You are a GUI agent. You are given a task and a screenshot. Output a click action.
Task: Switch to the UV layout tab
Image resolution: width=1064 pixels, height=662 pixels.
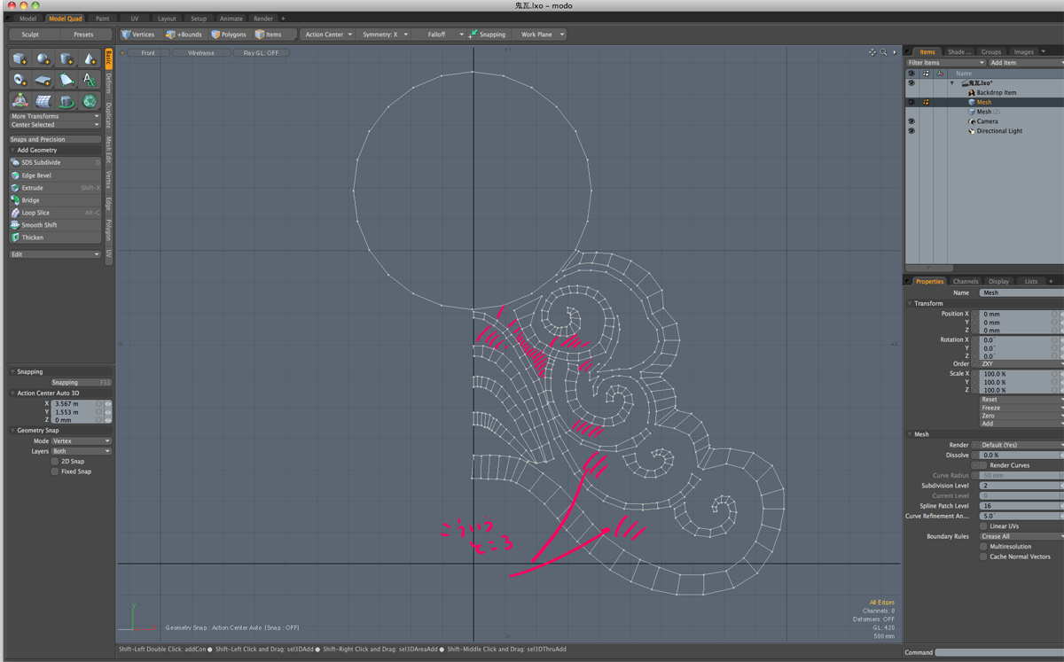[x=135, y=18]
